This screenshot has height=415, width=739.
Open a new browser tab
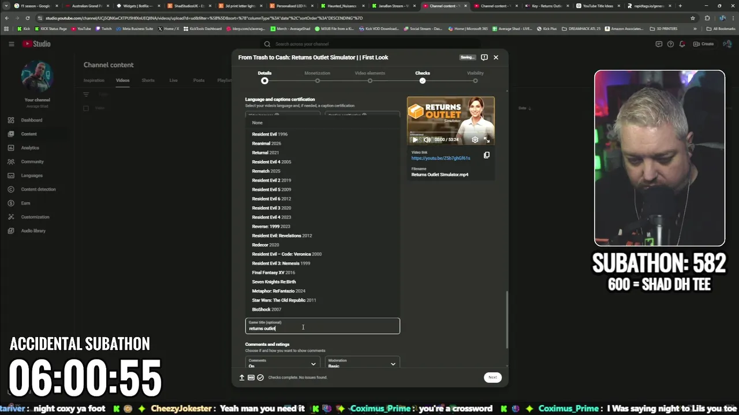tap(680, 6)
